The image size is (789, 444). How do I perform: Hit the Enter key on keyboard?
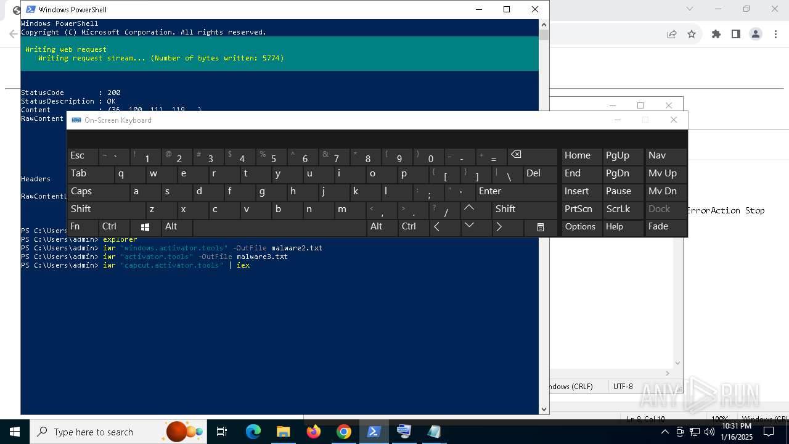[517, 192]
